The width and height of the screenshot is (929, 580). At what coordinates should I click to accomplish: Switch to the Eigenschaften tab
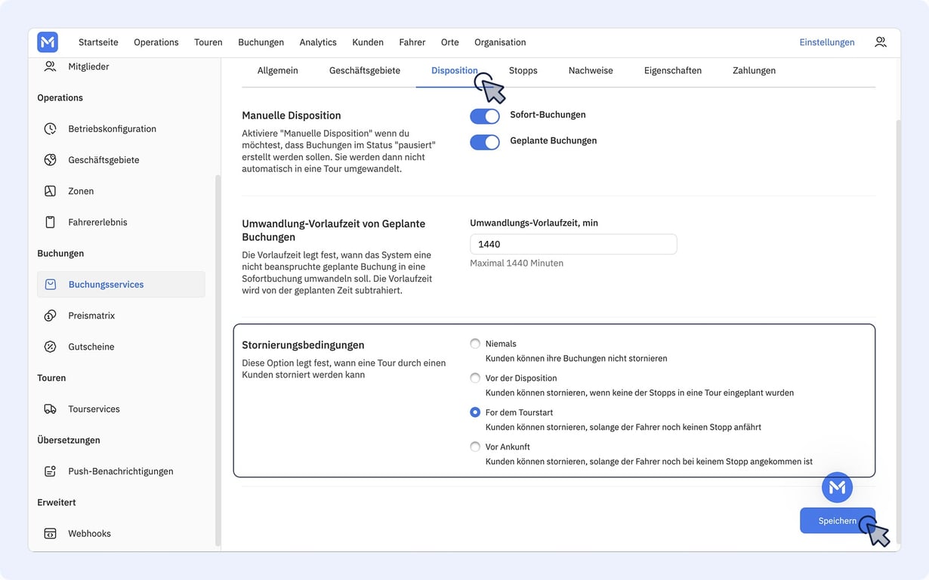tap(672, 70)
